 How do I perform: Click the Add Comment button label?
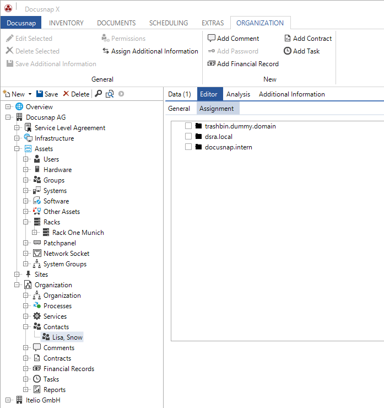tap(238, 38)
